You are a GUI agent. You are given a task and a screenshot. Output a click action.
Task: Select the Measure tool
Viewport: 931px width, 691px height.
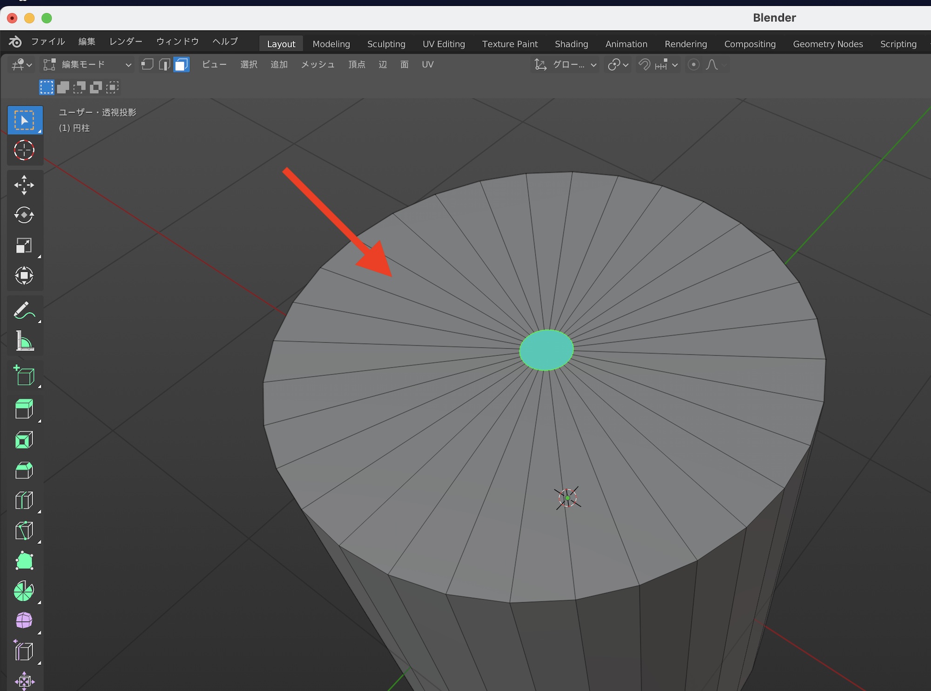[24, 341]
